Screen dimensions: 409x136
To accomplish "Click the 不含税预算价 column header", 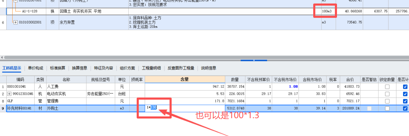I will [x=258, y=79].
